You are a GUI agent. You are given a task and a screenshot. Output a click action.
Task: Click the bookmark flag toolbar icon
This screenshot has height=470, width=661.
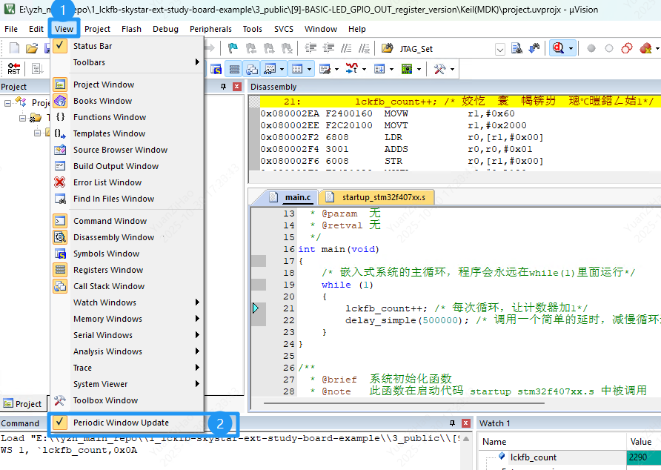click(233, 48)
